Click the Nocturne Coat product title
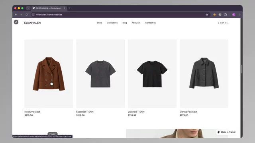Viewport: 255px width, 143px height. (x=32, y=112)
